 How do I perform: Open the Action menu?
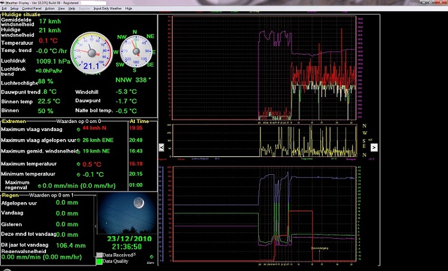[x=50, y=10]
